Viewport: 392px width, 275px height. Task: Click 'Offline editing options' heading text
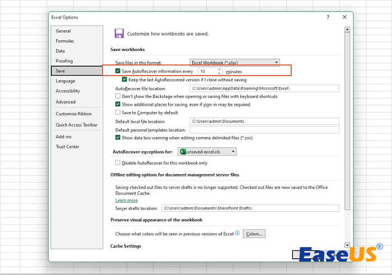175,175
